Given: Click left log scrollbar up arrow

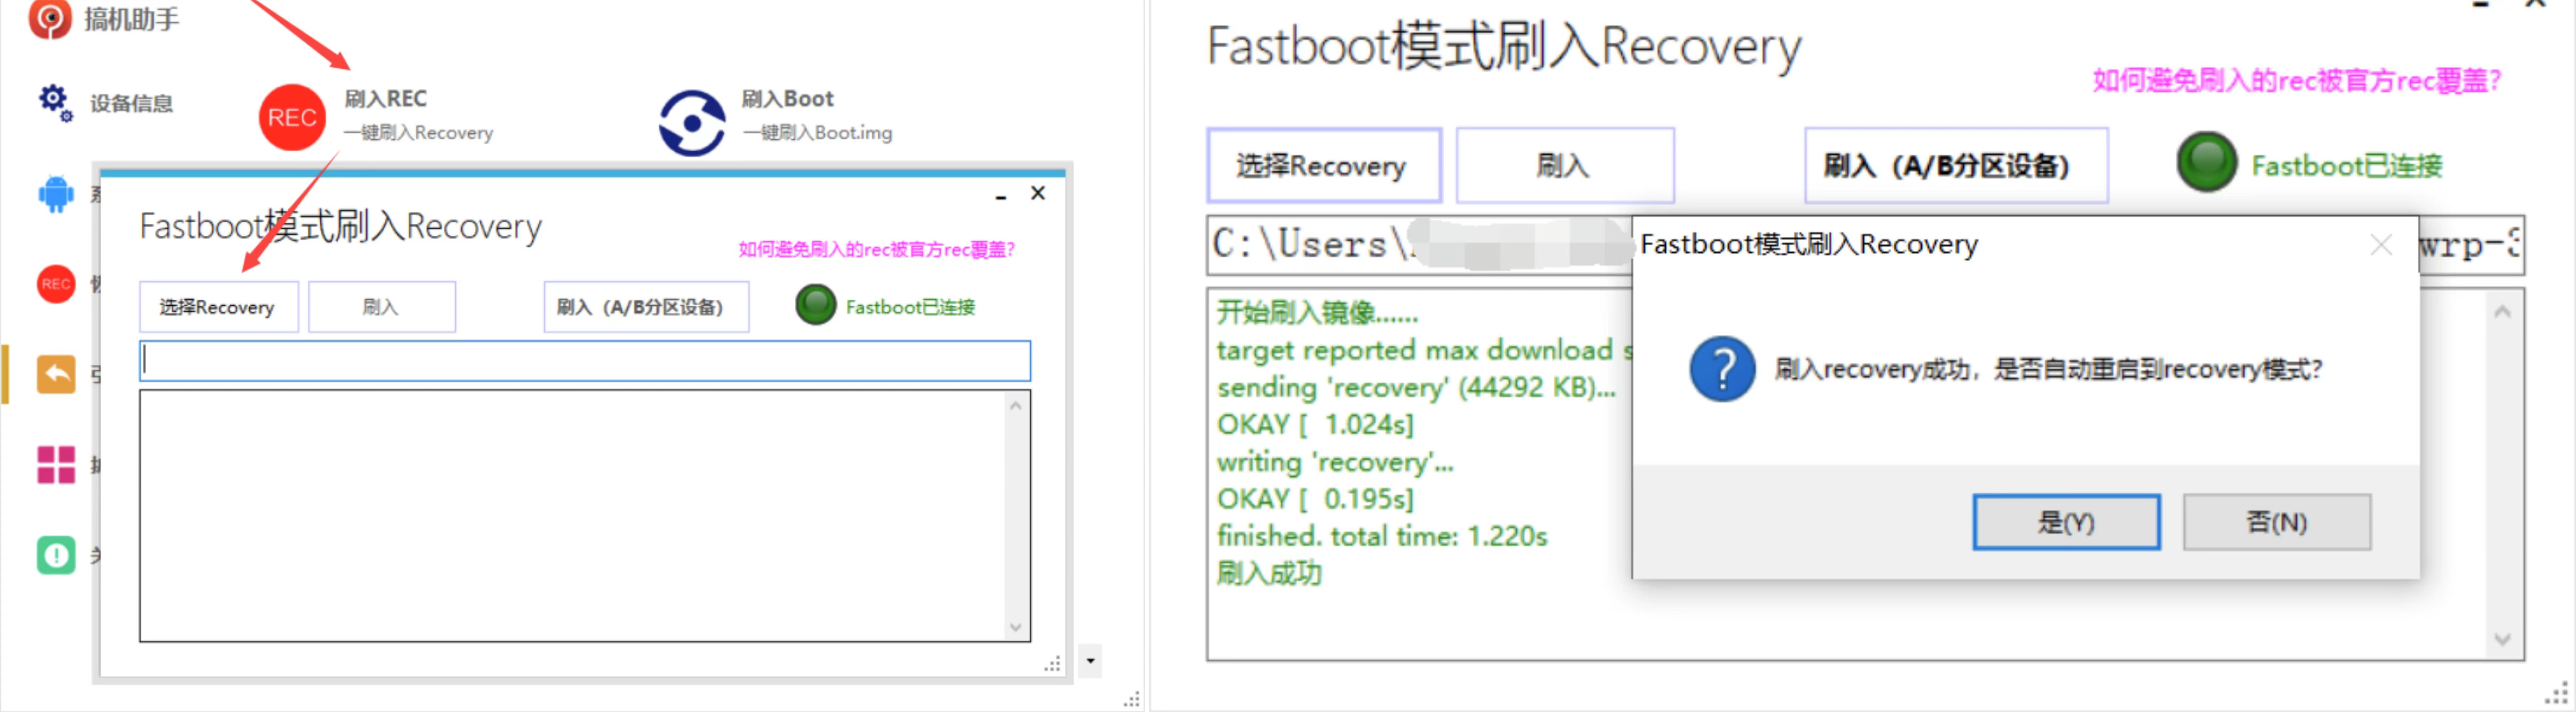Looking at the screenshot, I should pyautogui.click(x=1016, y=405).
